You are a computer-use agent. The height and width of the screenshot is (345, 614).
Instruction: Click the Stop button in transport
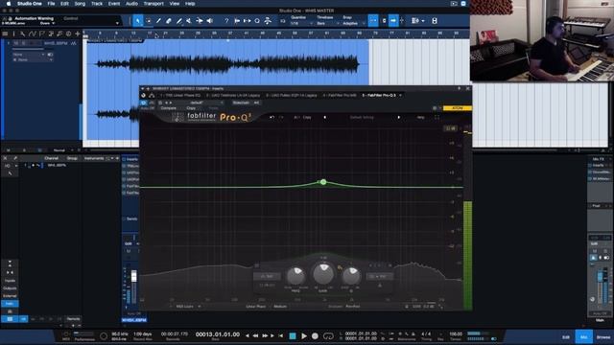(x=292, y=336)
